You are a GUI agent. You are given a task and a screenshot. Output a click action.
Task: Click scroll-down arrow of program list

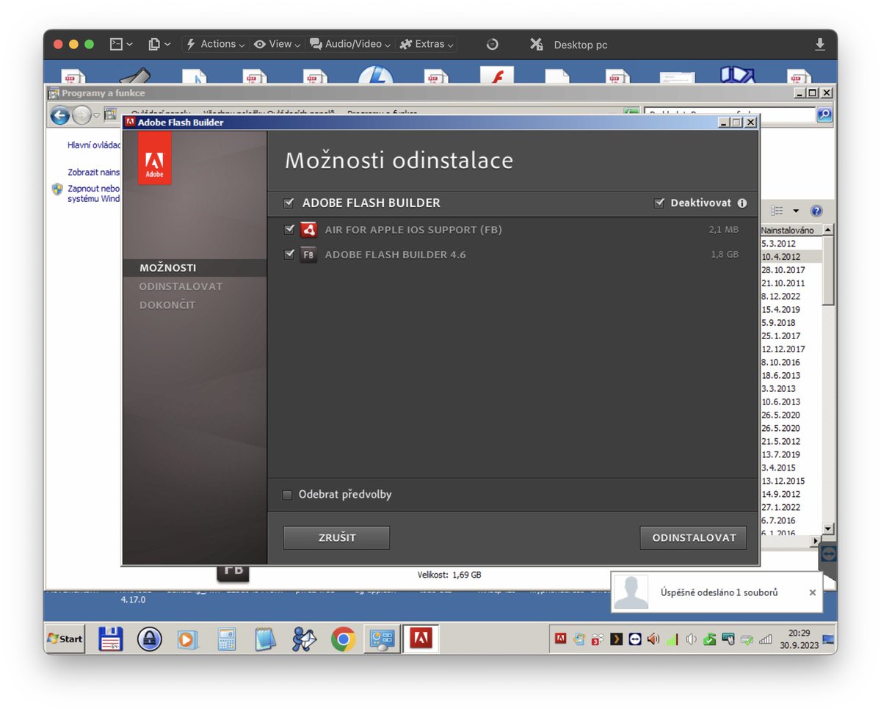(x=828, y=528)
